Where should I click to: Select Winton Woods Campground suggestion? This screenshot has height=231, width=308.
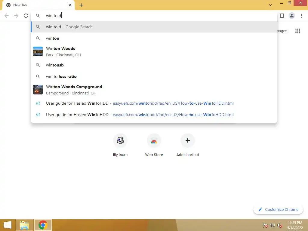pos(154,90)
